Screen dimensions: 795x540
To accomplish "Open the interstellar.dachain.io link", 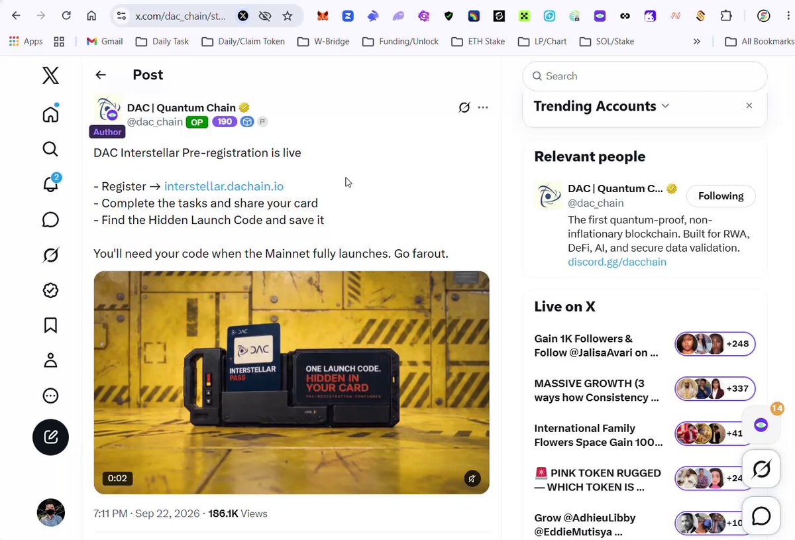I will click(224, 186).
